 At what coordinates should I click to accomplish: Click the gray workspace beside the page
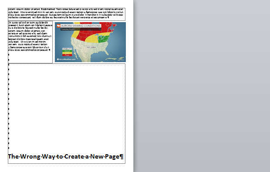[202, 86]
